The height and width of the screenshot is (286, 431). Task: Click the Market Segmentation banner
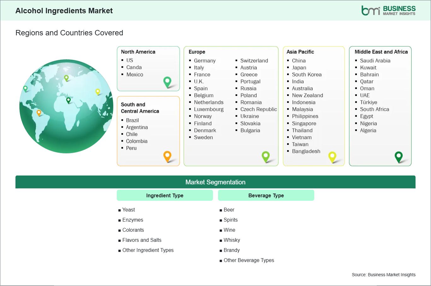coord(215,182)
